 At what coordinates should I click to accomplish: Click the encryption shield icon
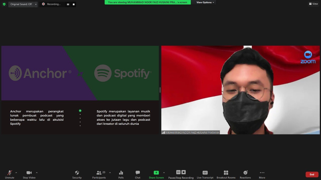[4, 4]
